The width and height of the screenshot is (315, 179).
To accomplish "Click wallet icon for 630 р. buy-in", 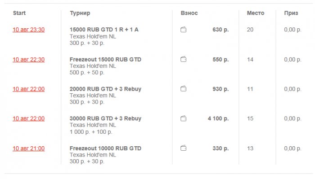I will click(183, 30).
